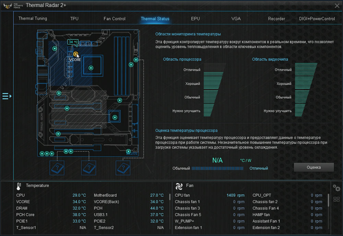Screen dimensions: 343x236
Task: Click the Оценка assessment button
Action: 314,167
